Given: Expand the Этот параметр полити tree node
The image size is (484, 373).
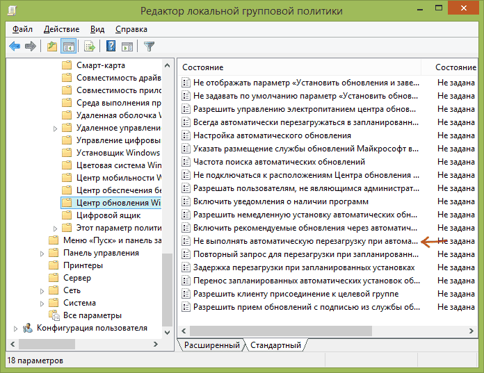Looking at the screenshot, I should pos(55,229).
